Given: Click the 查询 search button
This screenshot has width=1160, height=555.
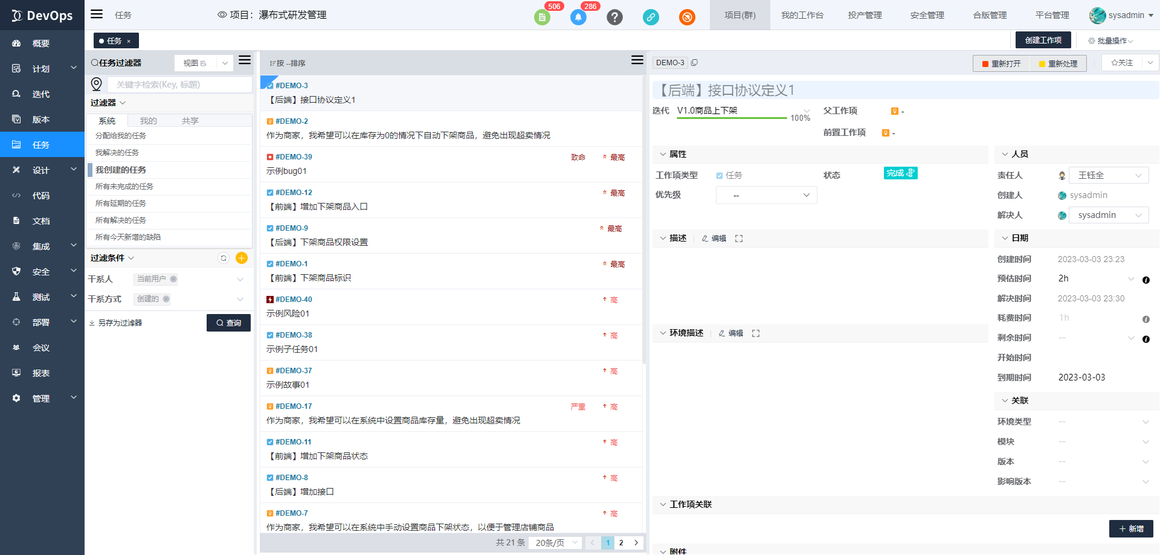Looking at the screenshot, I should 228,322.
